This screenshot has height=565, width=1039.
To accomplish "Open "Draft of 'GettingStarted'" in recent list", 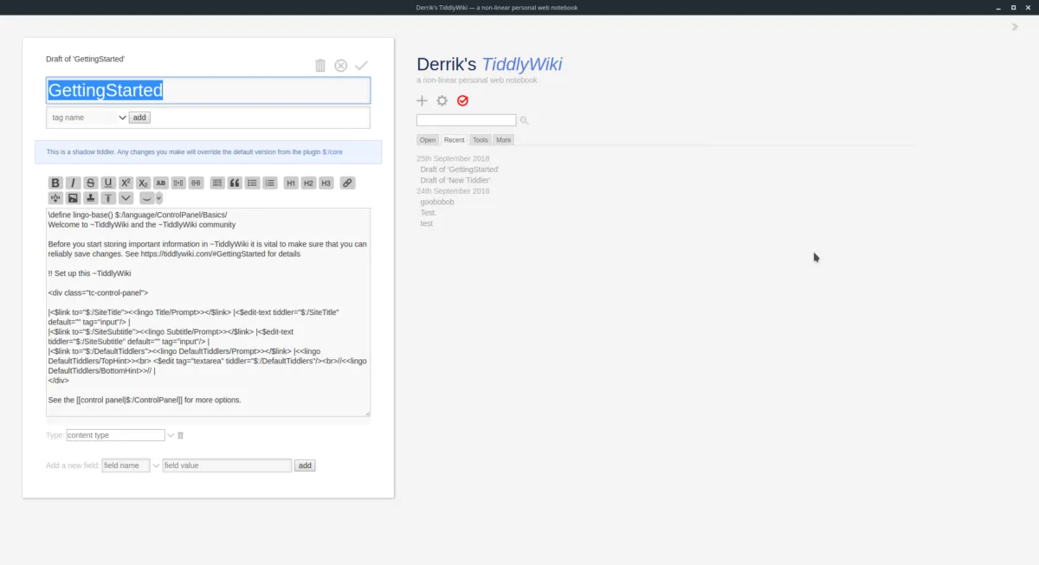I will 460,170.
